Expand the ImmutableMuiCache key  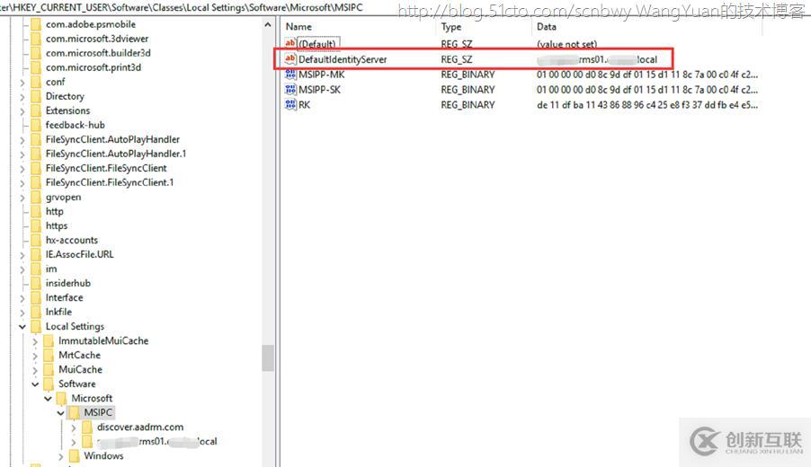click(x=35, y=341)
